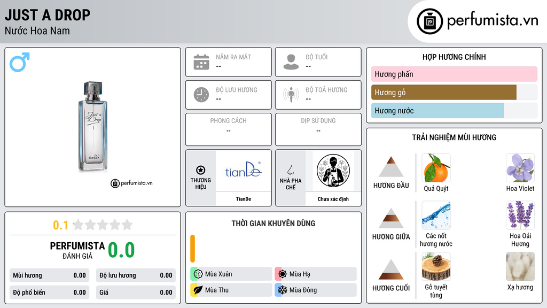Click the blue Hương nước accord bar

click(437, 110)
